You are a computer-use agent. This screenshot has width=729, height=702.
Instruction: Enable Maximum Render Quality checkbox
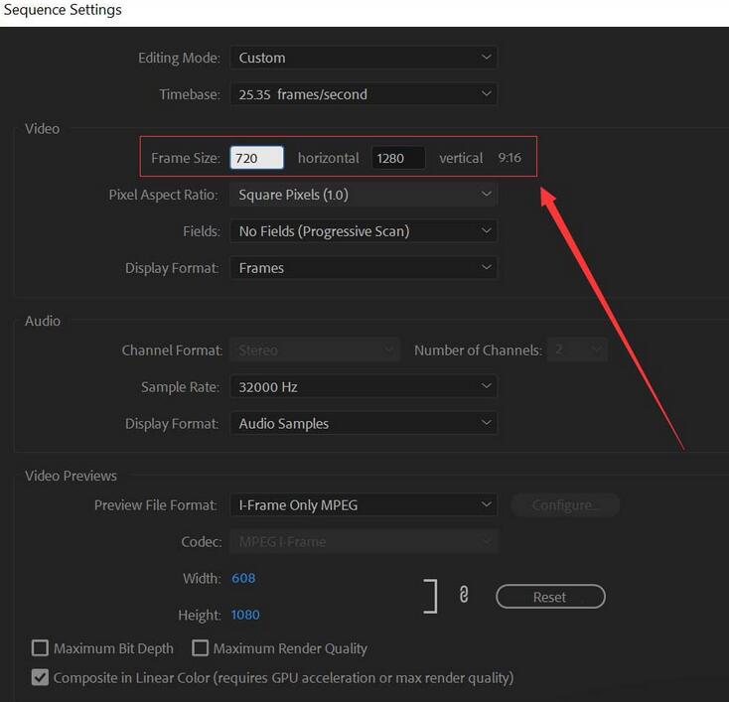point(201,648)
